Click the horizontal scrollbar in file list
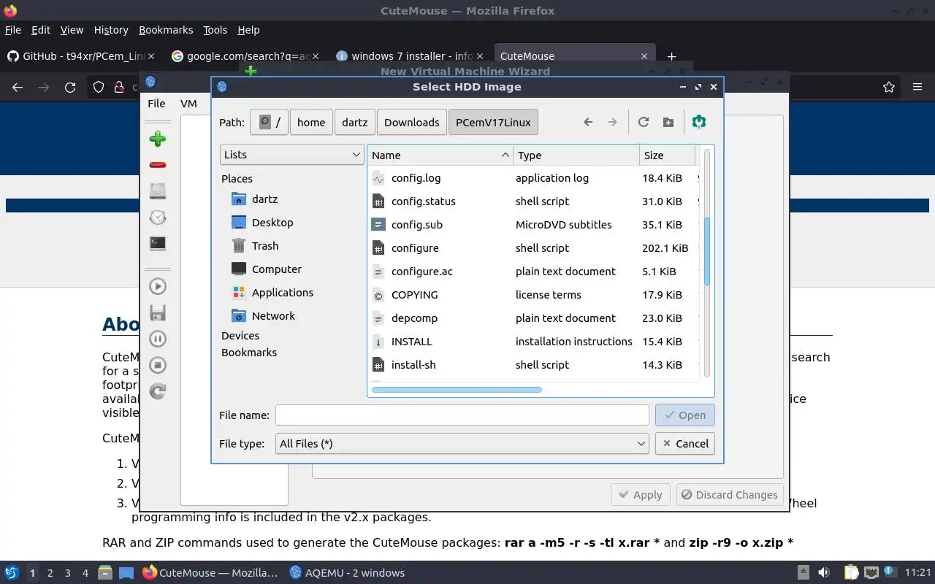This screenshot has height=584, width=935. [x=457, y=390]
